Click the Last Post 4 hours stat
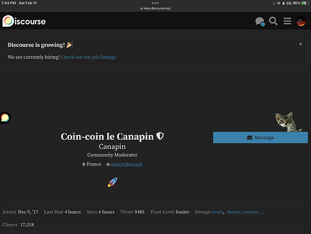 (x=62, y=212)
